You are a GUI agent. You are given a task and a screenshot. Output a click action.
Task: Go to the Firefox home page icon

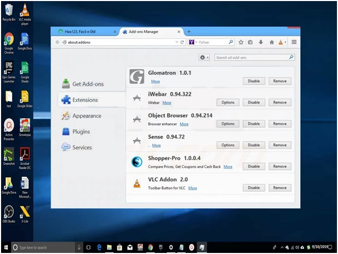[x=272, y=43]
